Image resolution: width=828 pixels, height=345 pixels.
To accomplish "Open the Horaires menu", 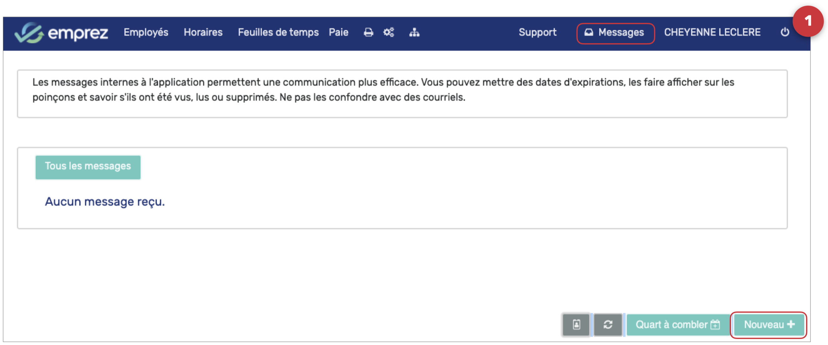I will click(x=203, y=32).
